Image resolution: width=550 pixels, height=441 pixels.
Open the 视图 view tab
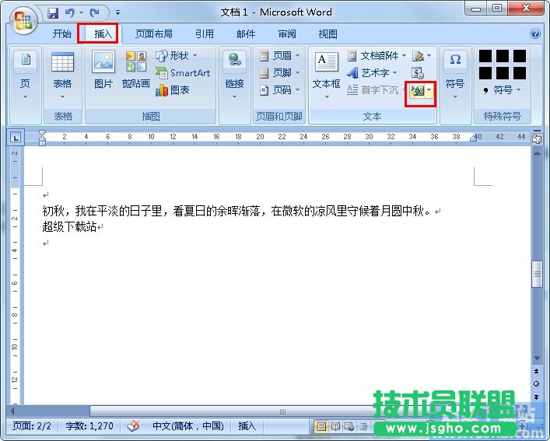tap(328, 33)
